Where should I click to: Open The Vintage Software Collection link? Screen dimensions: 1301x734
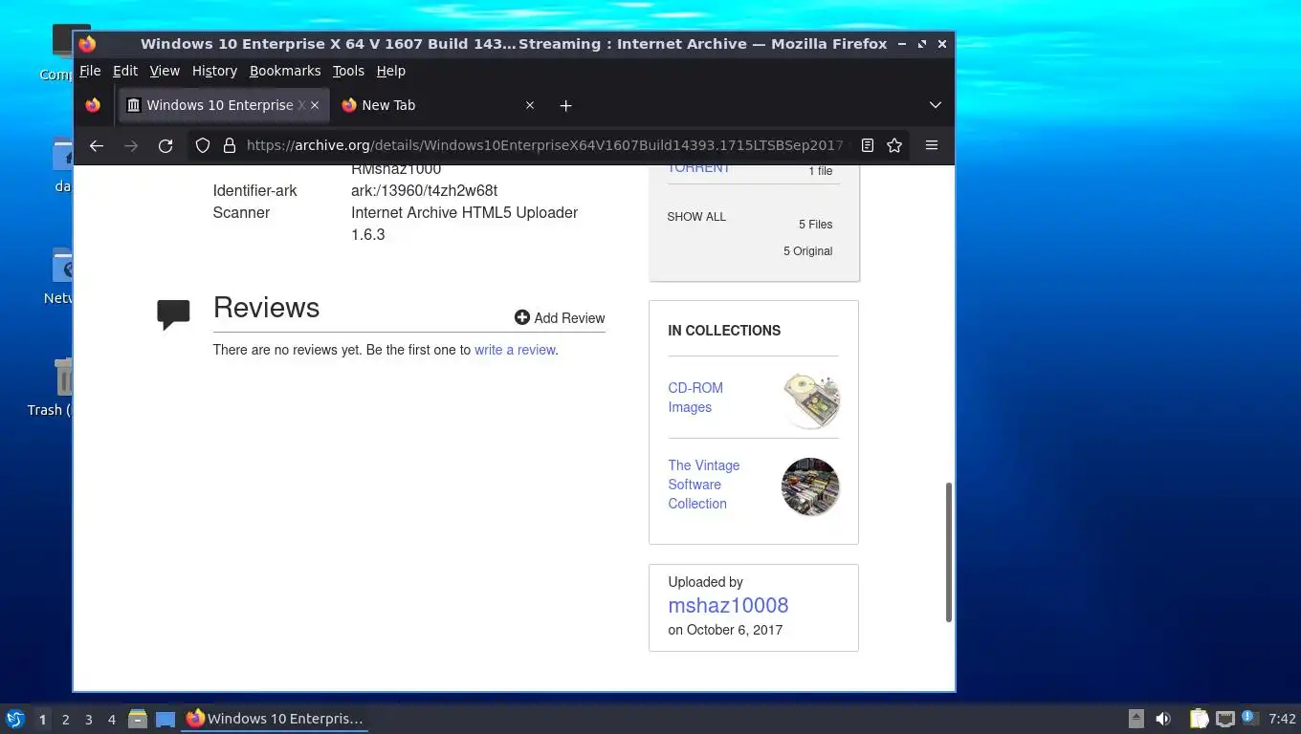(703, 485)
